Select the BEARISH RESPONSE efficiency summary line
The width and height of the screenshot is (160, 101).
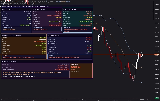pyautogui.click(x=63, y=57)
